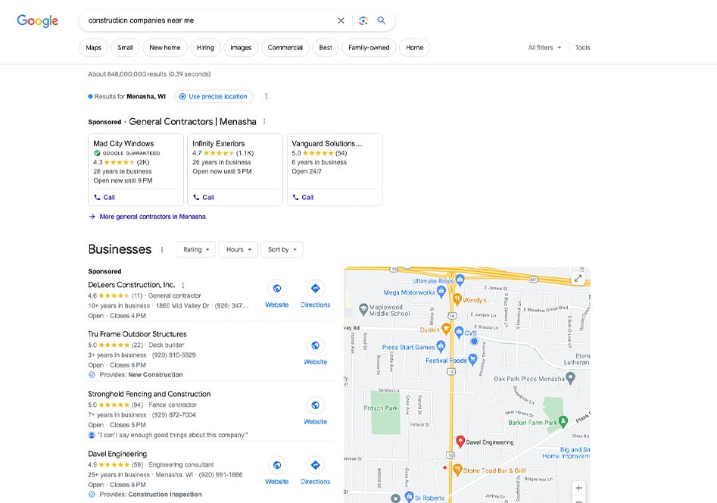717x503 pixels.
Task: Click the Sr Roberts map marker
Action: click(410, 497)
